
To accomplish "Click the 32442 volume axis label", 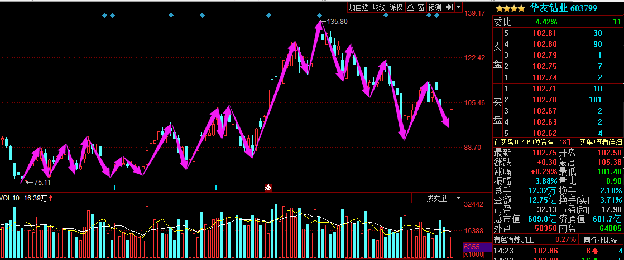I will click(473, 204).
